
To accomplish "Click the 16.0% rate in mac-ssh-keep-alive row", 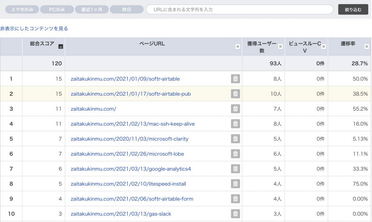I will (x=360, y=124).
